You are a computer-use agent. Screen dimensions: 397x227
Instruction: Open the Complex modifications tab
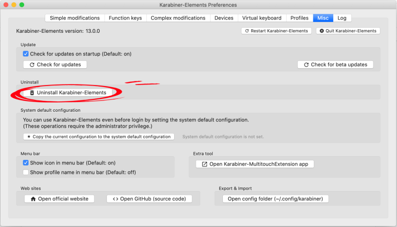tap(178, 18)
